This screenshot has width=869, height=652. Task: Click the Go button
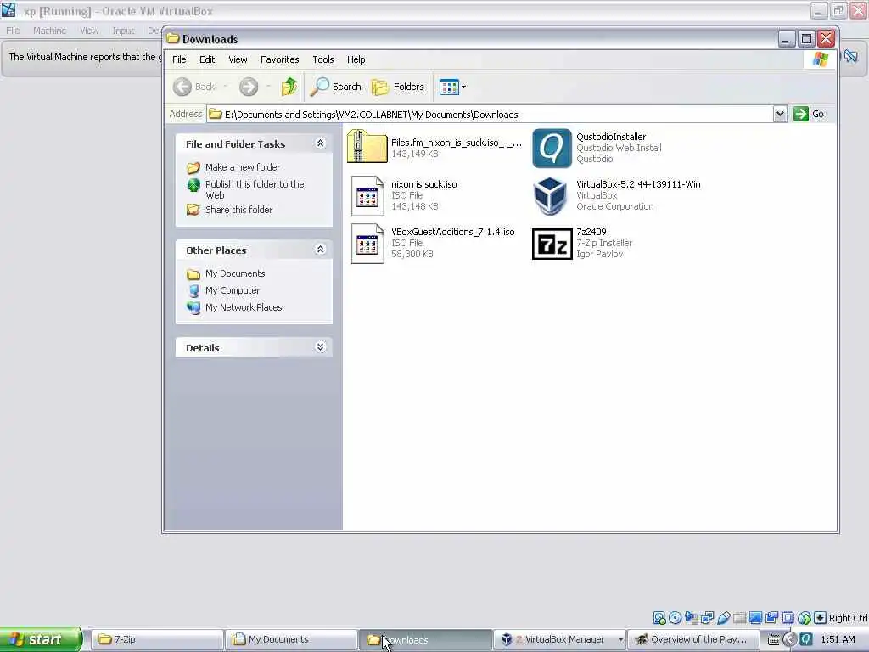[810, 115]
